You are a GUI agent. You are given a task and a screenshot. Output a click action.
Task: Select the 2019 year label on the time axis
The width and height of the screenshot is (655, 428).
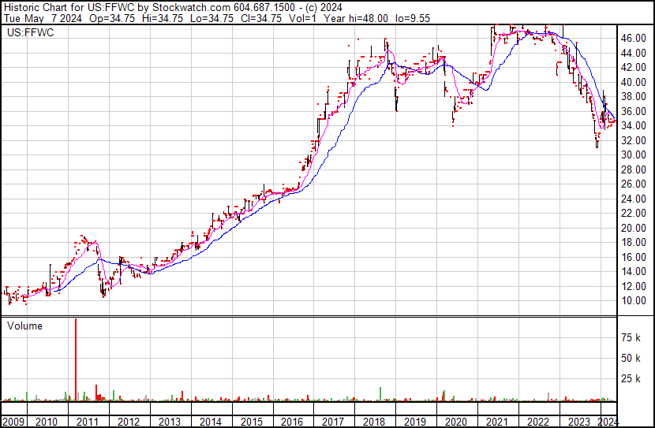414,421
